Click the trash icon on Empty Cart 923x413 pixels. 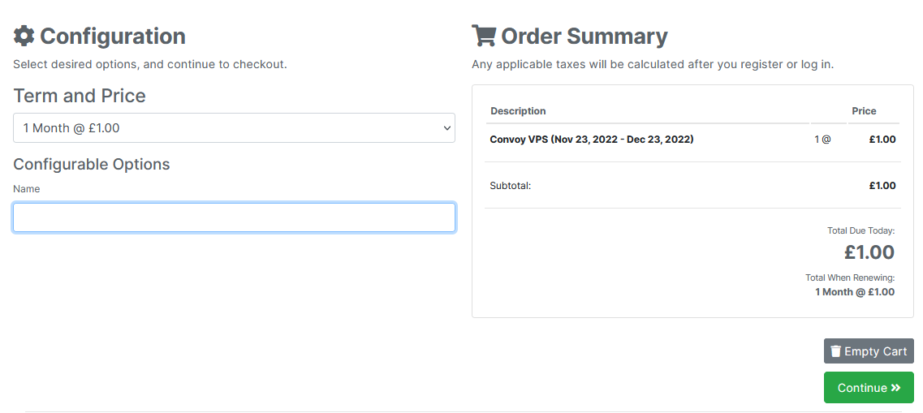tap(836, 351)
